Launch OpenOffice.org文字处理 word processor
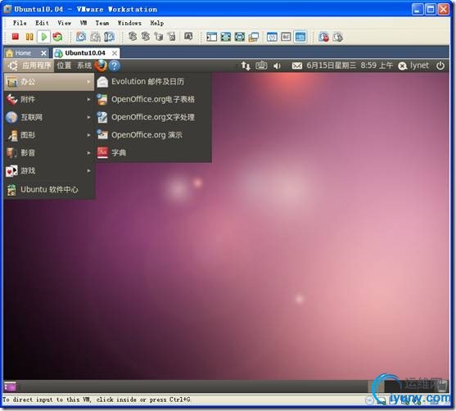Viewport: 456px width, 411px height. (x=153, y=117)
